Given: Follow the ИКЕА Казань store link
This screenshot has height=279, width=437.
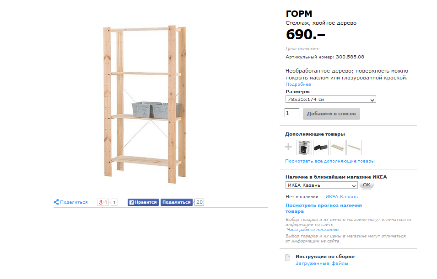Looking at the screenshot, I should [341, 197].
